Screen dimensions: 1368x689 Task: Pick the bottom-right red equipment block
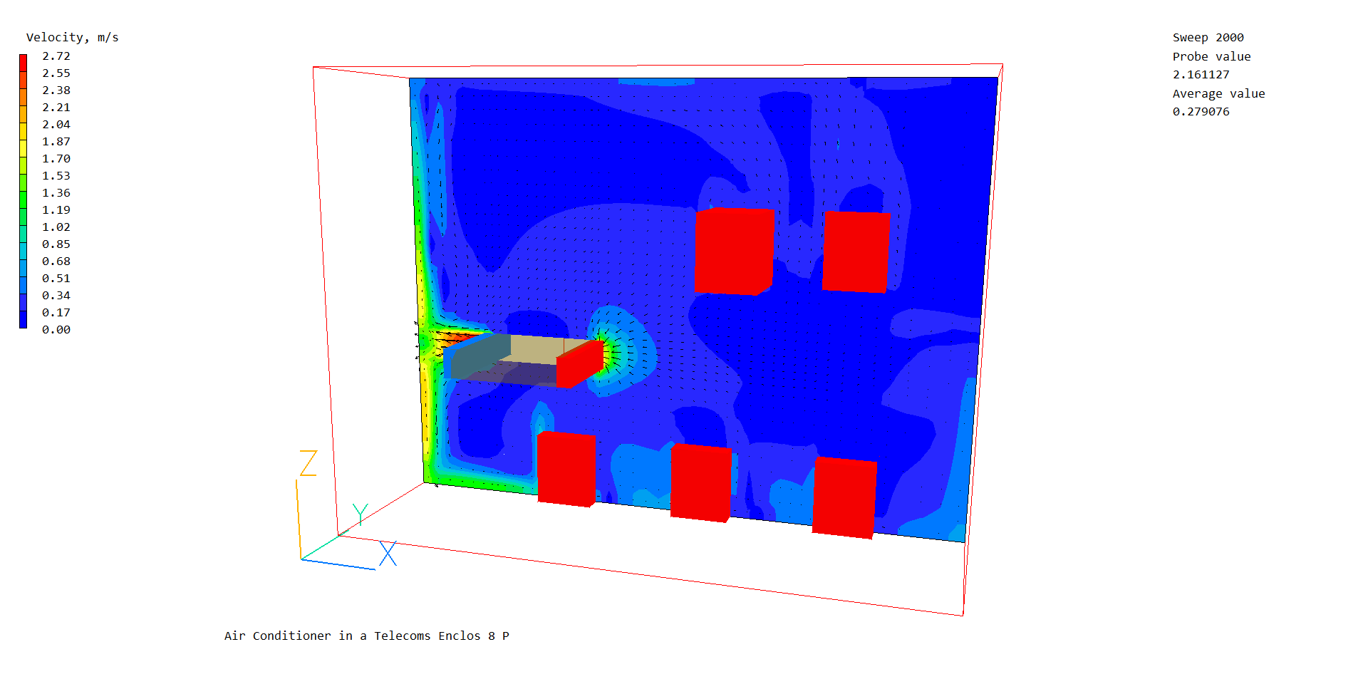click(x=844, y=497)
